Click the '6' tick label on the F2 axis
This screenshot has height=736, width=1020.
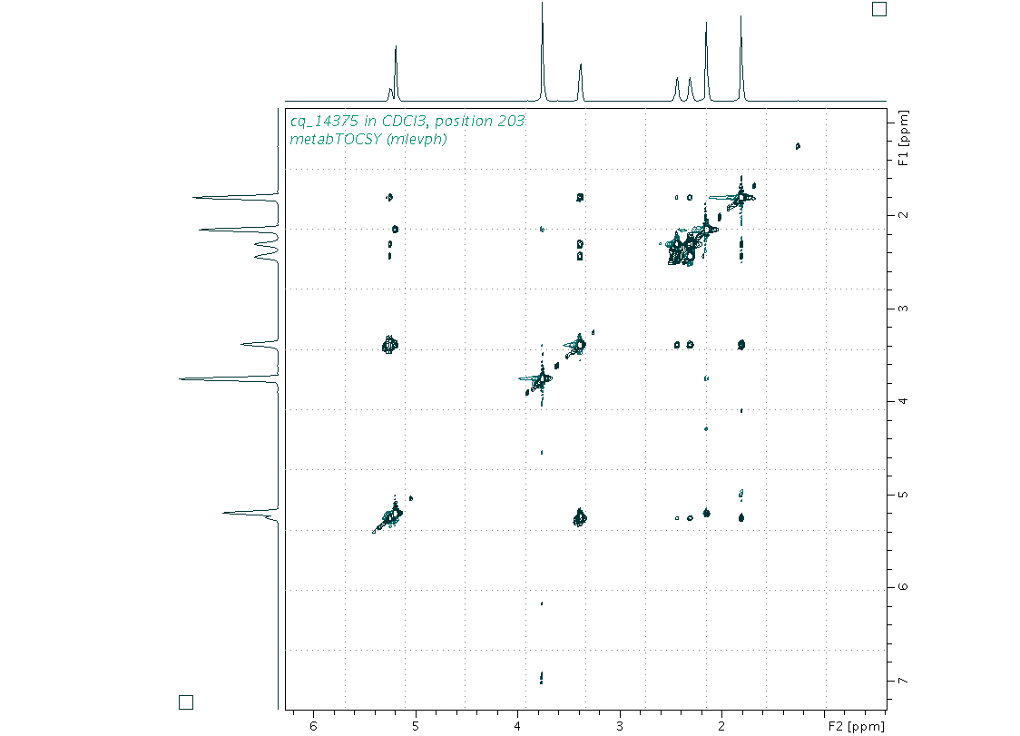[314, 726]
